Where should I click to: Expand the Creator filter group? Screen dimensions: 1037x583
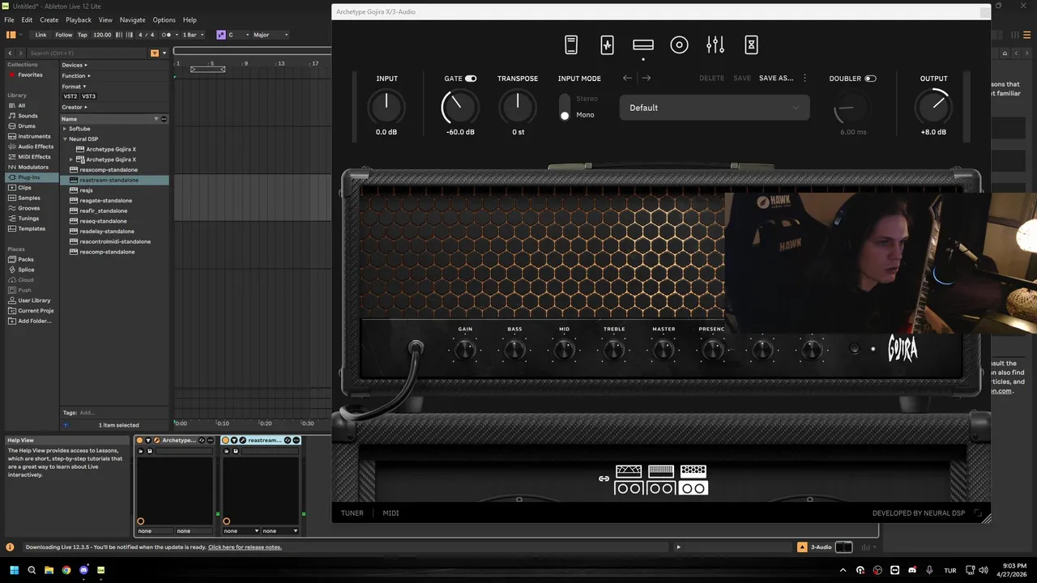(74, 107)
